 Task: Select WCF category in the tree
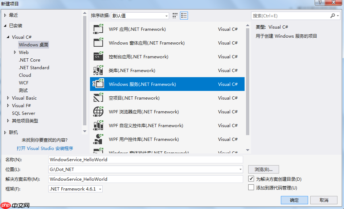[x=24, y=83]
